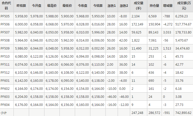
Task: Click PF508 lowest price 5,962.00
Action: (x=67, y=40)
